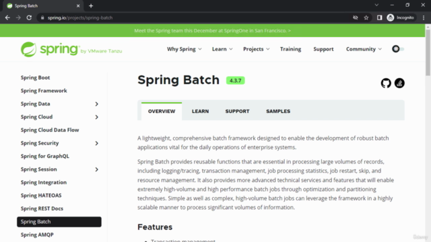Expand the Spring Cloud sidebar chevron
The image size is (431, 242).
click(96, 117)
